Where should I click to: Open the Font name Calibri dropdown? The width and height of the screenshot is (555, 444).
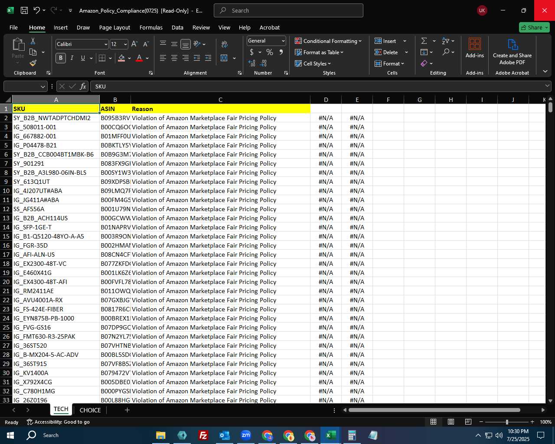(x=106, y=44)
